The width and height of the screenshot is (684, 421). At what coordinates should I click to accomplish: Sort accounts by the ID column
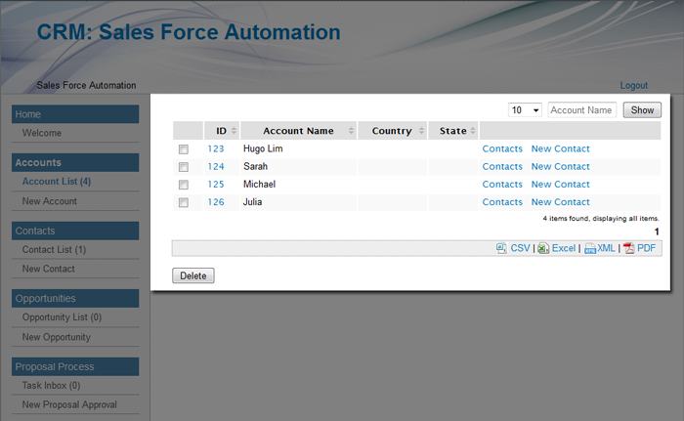point(222,131)
